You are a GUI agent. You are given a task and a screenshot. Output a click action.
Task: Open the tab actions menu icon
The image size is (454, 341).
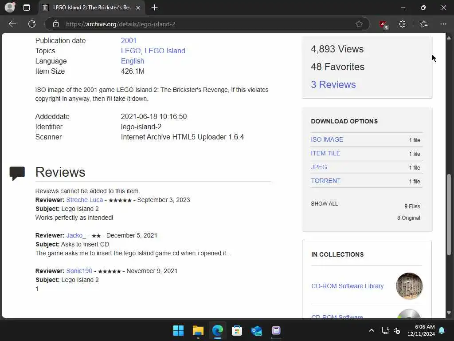(26, 8)
